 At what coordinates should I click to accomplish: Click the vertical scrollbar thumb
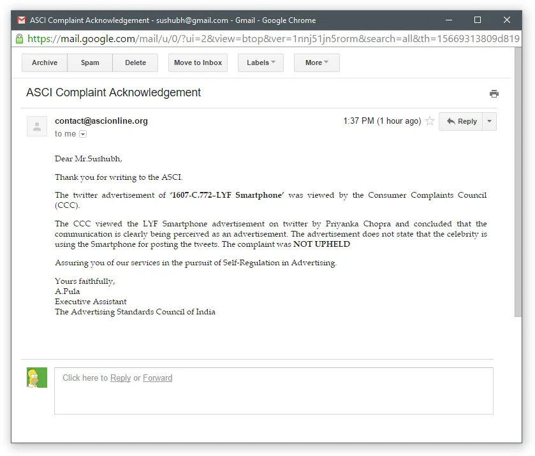click(x=518, y=182)
